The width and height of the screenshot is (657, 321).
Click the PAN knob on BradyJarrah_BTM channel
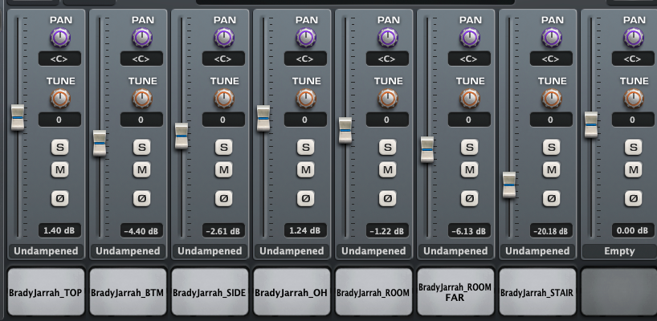(x=142, y=38)
